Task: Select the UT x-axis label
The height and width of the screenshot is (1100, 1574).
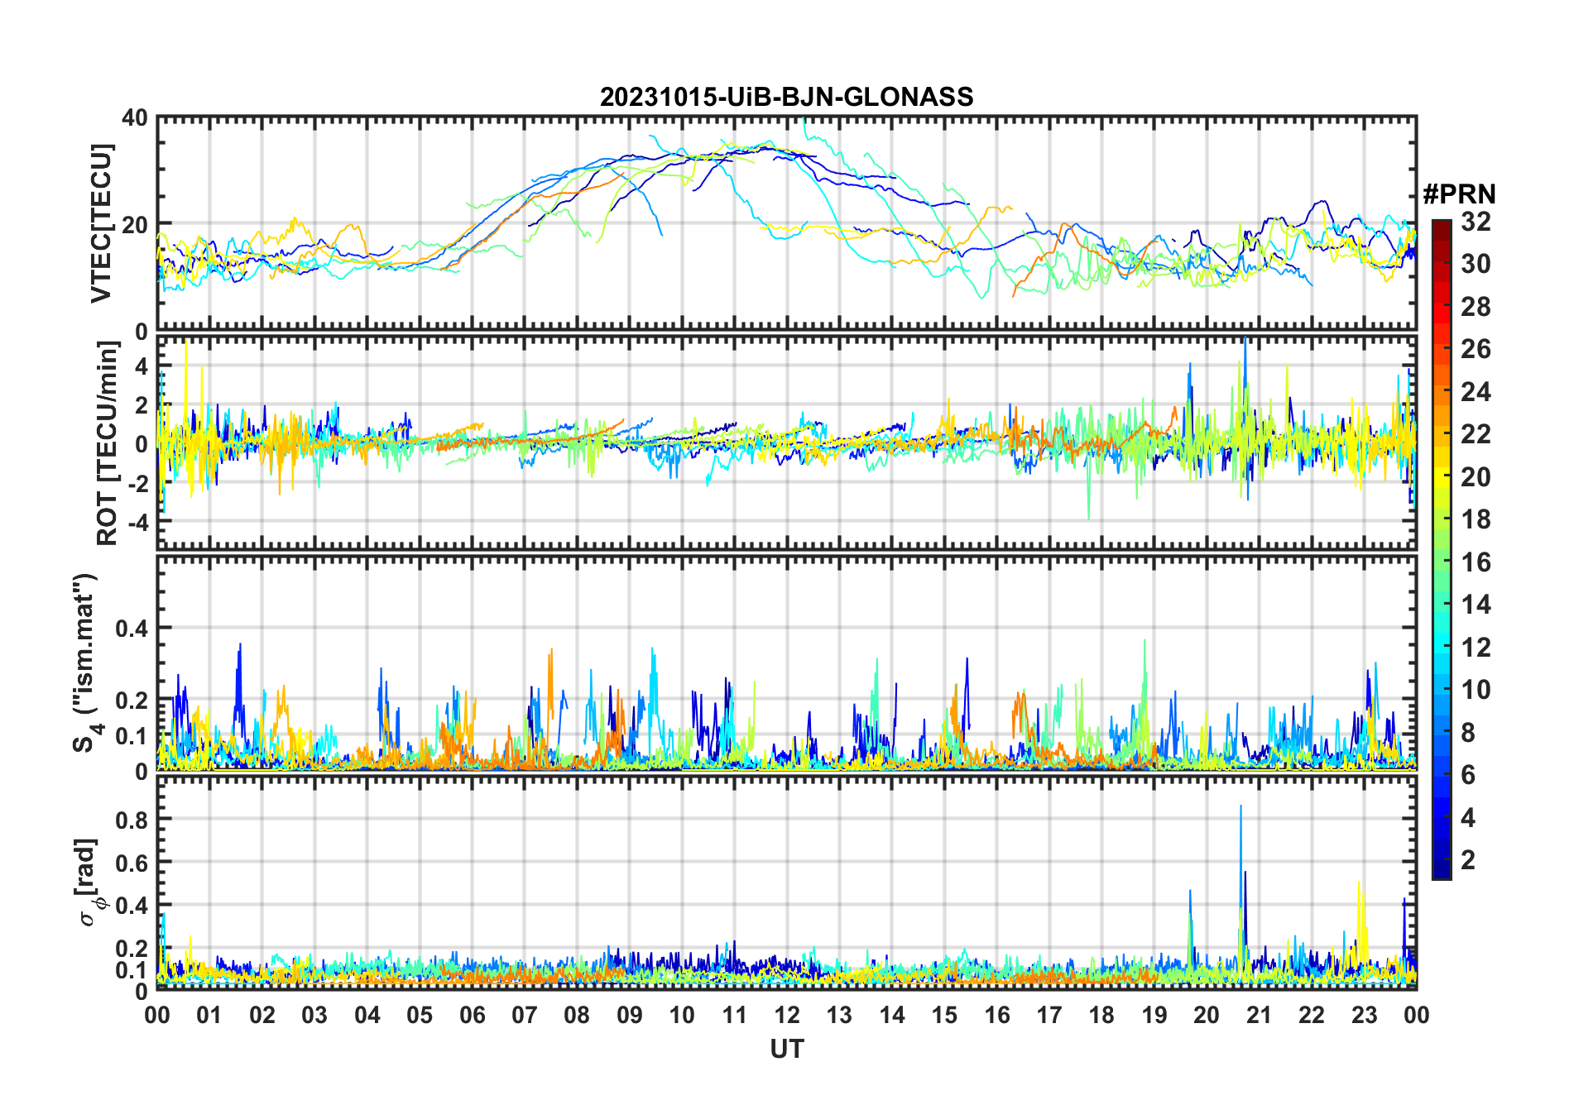Action: tap(786, 1049)
